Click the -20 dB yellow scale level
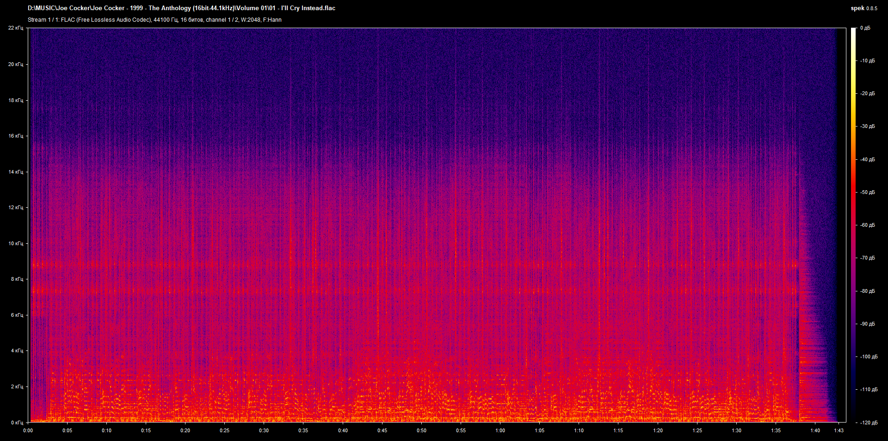 [868, 93]
